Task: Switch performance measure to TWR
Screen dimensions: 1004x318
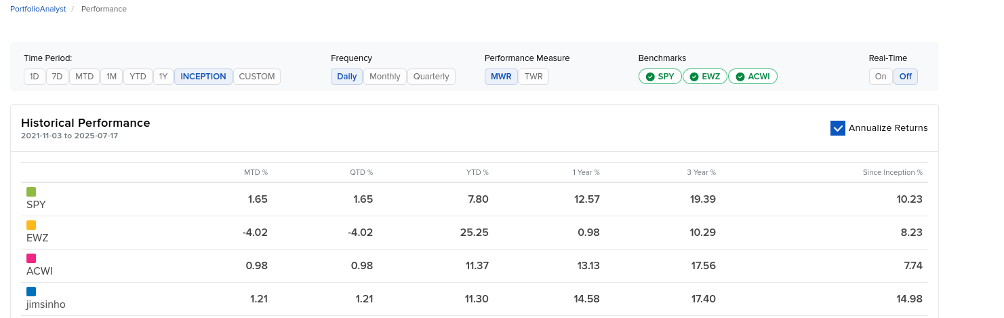Action: pyautogui.click(x=534, y=77)
